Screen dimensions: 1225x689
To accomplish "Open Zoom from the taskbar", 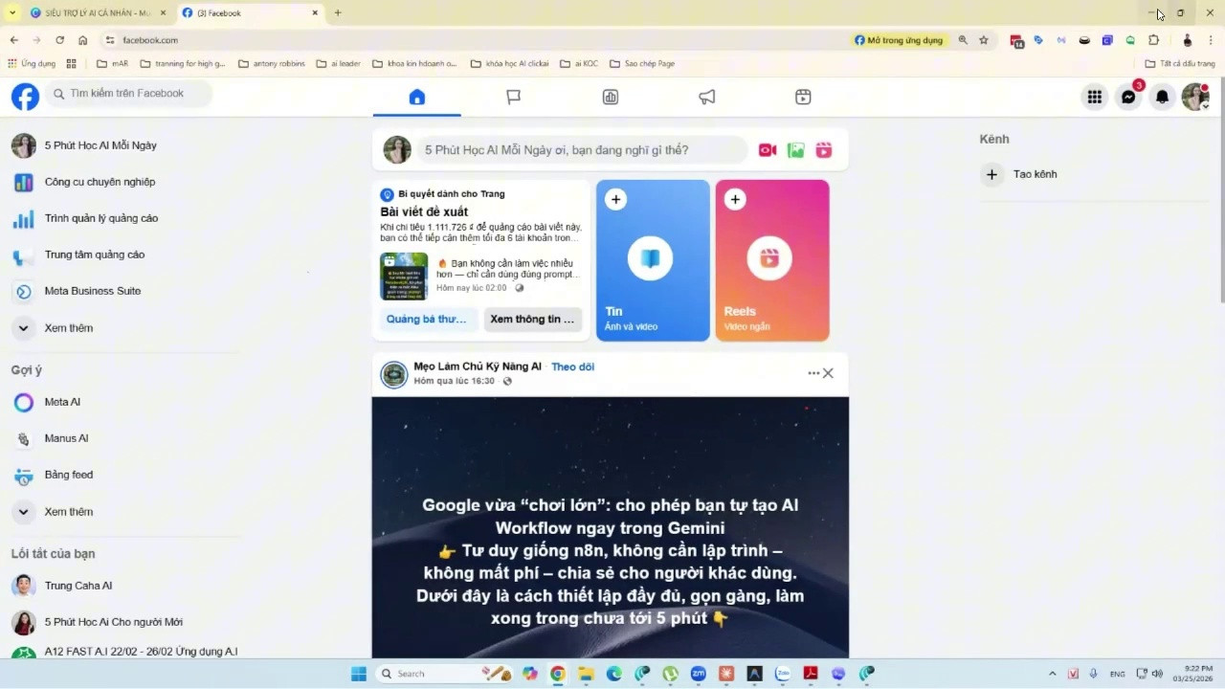I will pyautogui.click(x=698, y=674).
